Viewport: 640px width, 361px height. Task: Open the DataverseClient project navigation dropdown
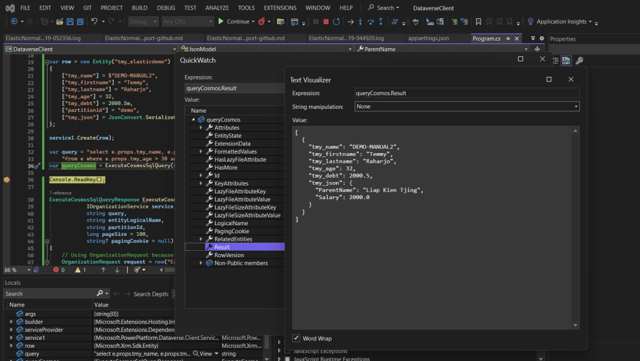click(91, 49)
